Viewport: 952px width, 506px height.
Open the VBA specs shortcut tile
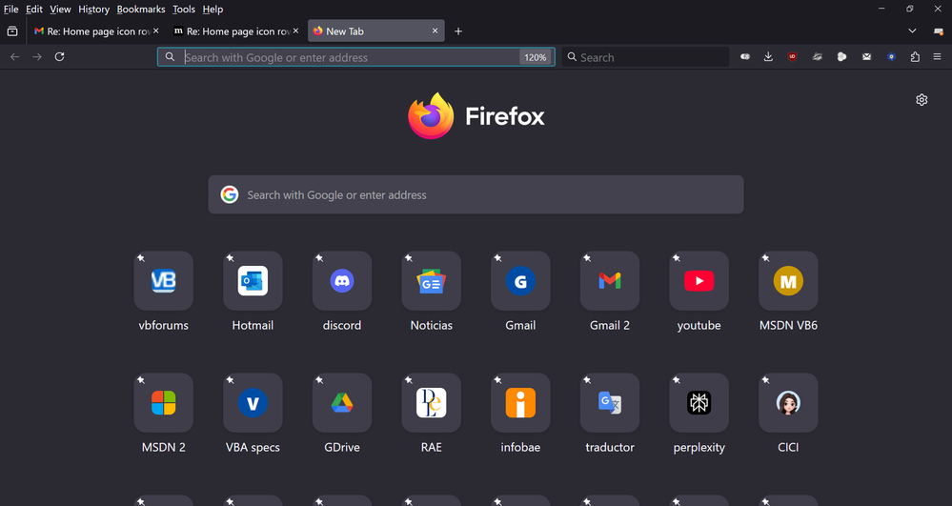coord(253,403)
